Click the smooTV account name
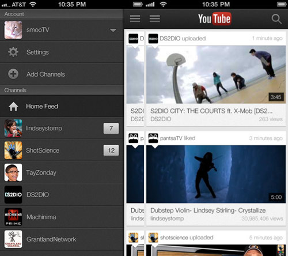The height and width of the screenshot is (256, 288). pos(37,30)
